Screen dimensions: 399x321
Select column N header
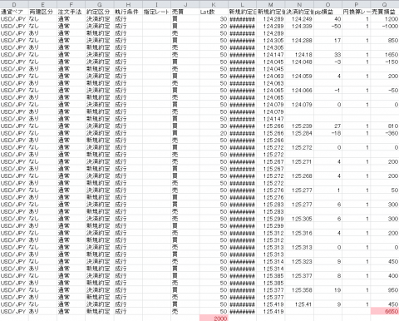[299, 4]
